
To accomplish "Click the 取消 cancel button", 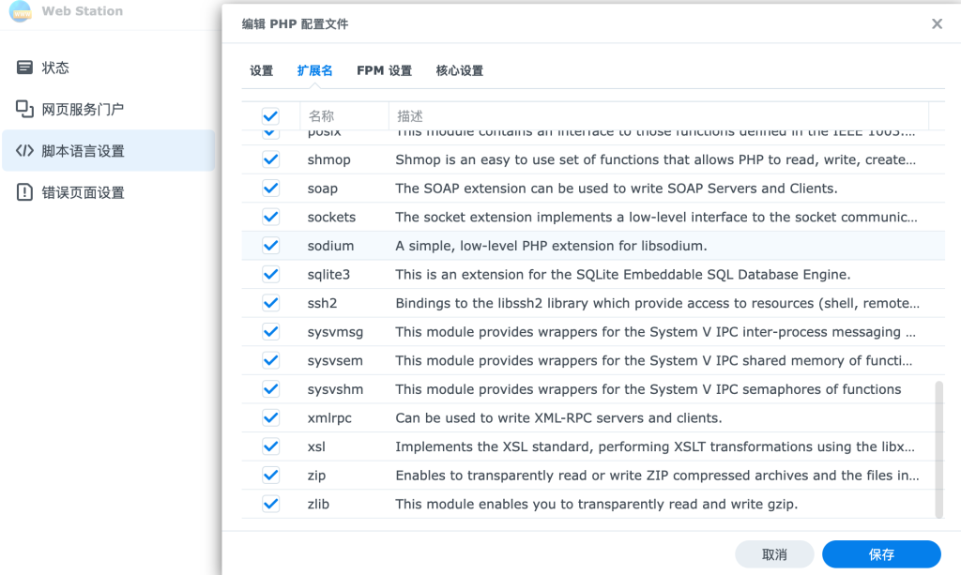I will pyautogui.click(x=774, y=554).
